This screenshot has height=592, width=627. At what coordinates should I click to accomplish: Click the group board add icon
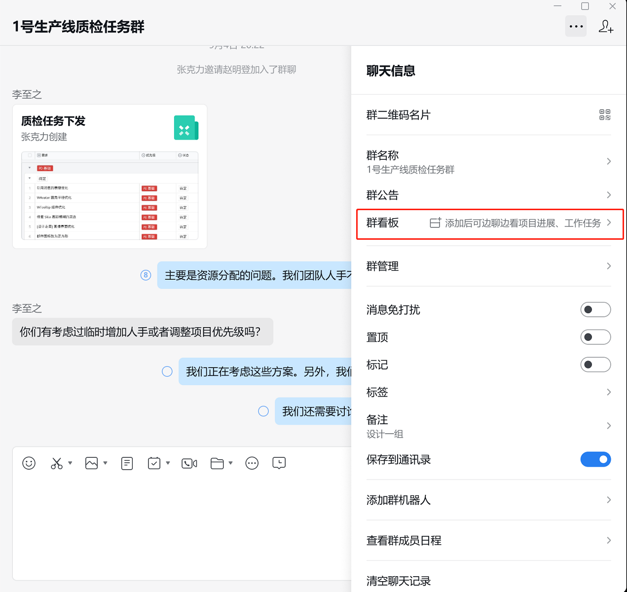(435, 223)
